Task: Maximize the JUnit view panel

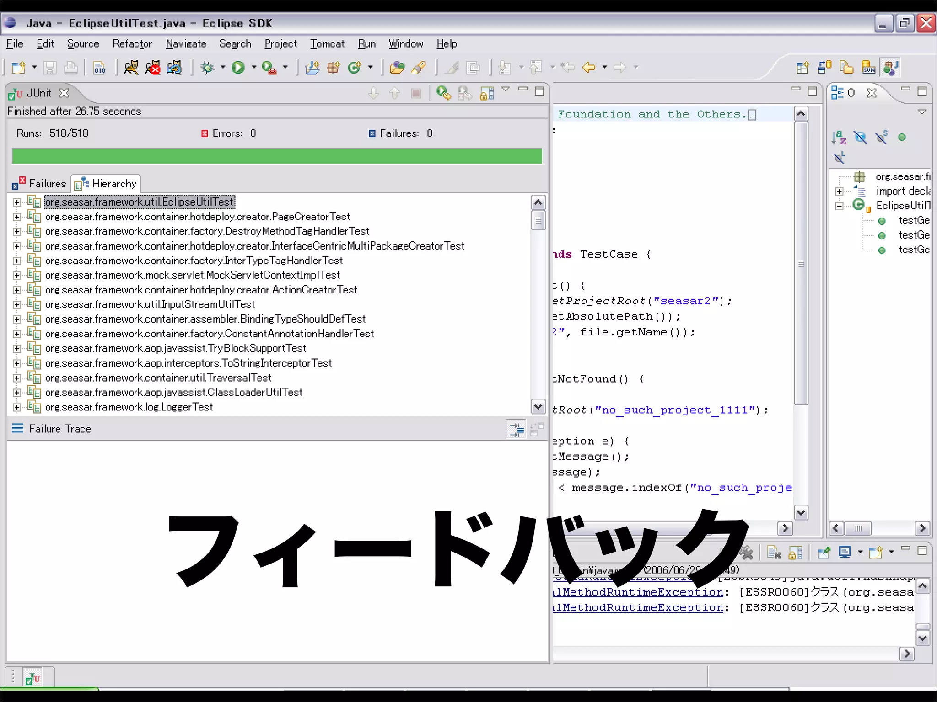Action: 539,91
